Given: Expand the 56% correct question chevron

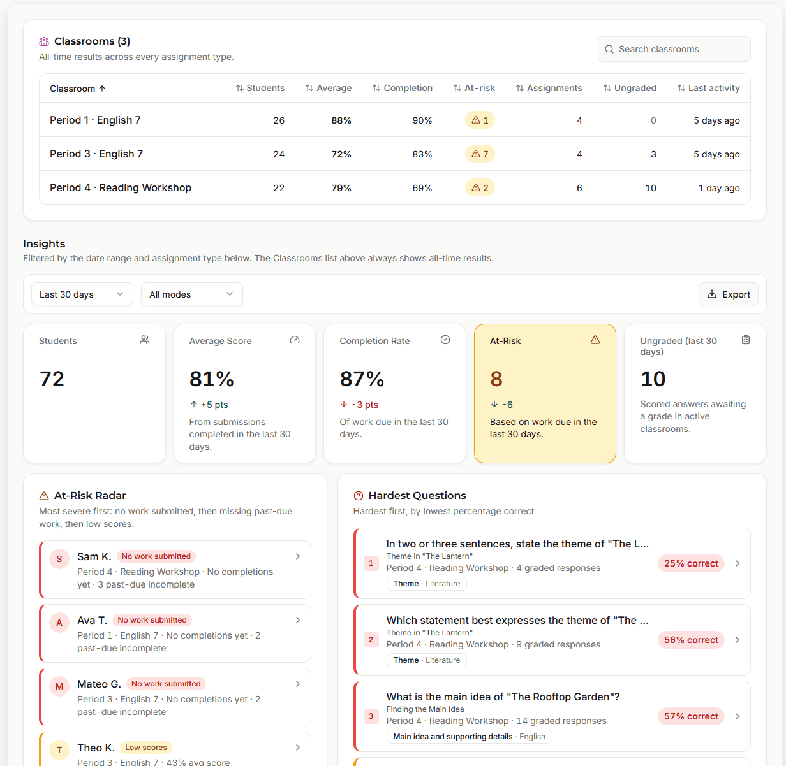Looking at the screenshot, I should (738, 640).
